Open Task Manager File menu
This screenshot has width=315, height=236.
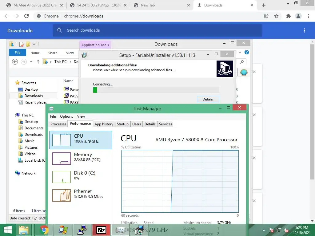point(53,116)
